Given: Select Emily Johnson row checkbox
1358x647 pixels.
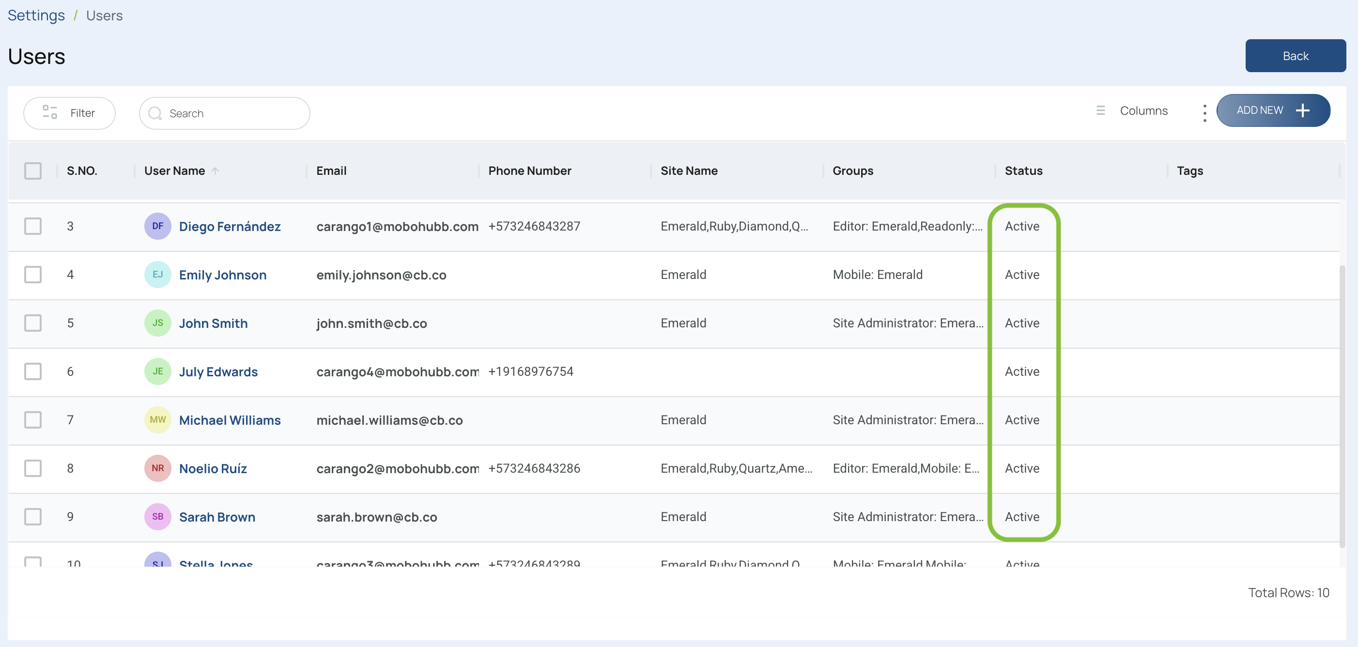Looking at the screenshot, I should coord(33,275).
